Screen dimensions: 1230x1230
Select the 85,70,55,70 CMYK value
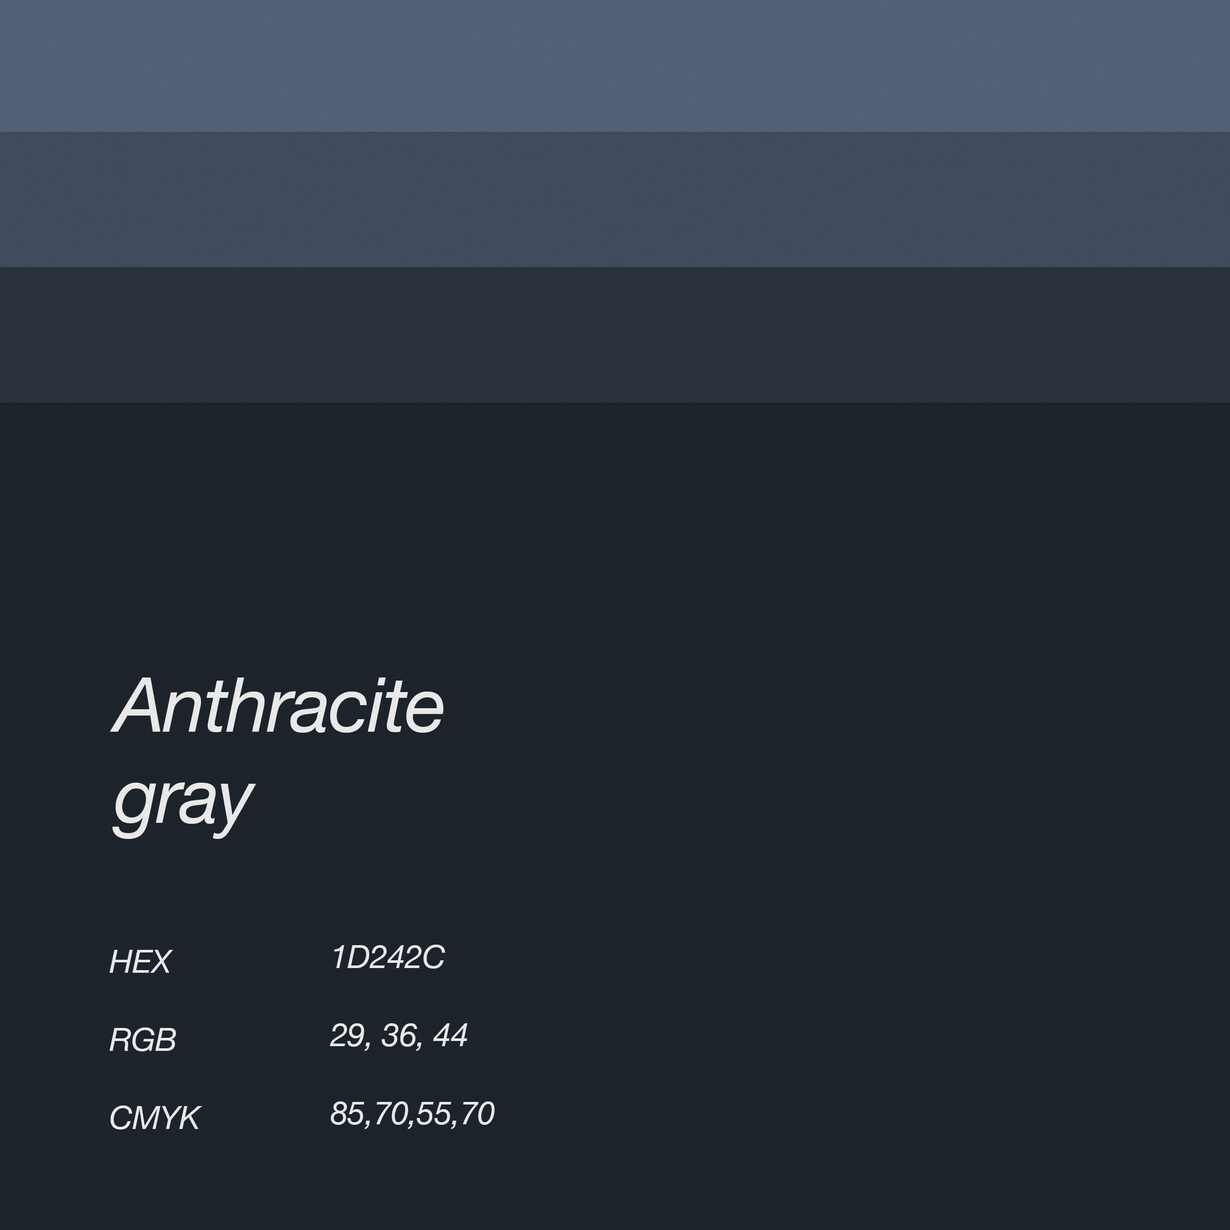[x=412, y=1114]
